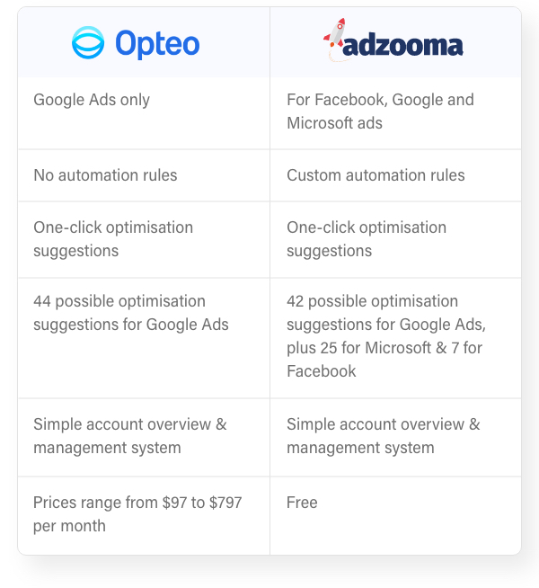This screenshot has height=588, width=539.
Task: Click the 'per month' text
Action: pyautogui.click(x=70, y=526)
